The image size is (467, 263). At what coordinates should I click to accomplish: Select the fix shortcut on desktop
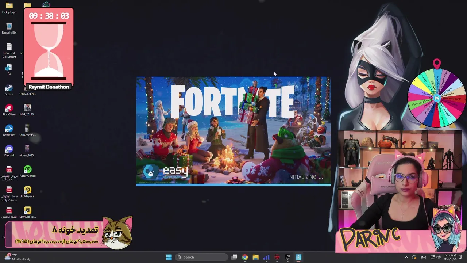click(9, 69)
